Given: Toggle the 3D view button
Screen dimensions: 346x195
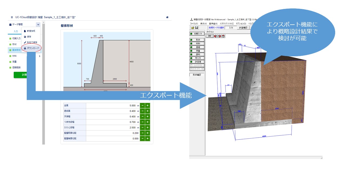Looking at the screenshot, I should coord(210,36).
